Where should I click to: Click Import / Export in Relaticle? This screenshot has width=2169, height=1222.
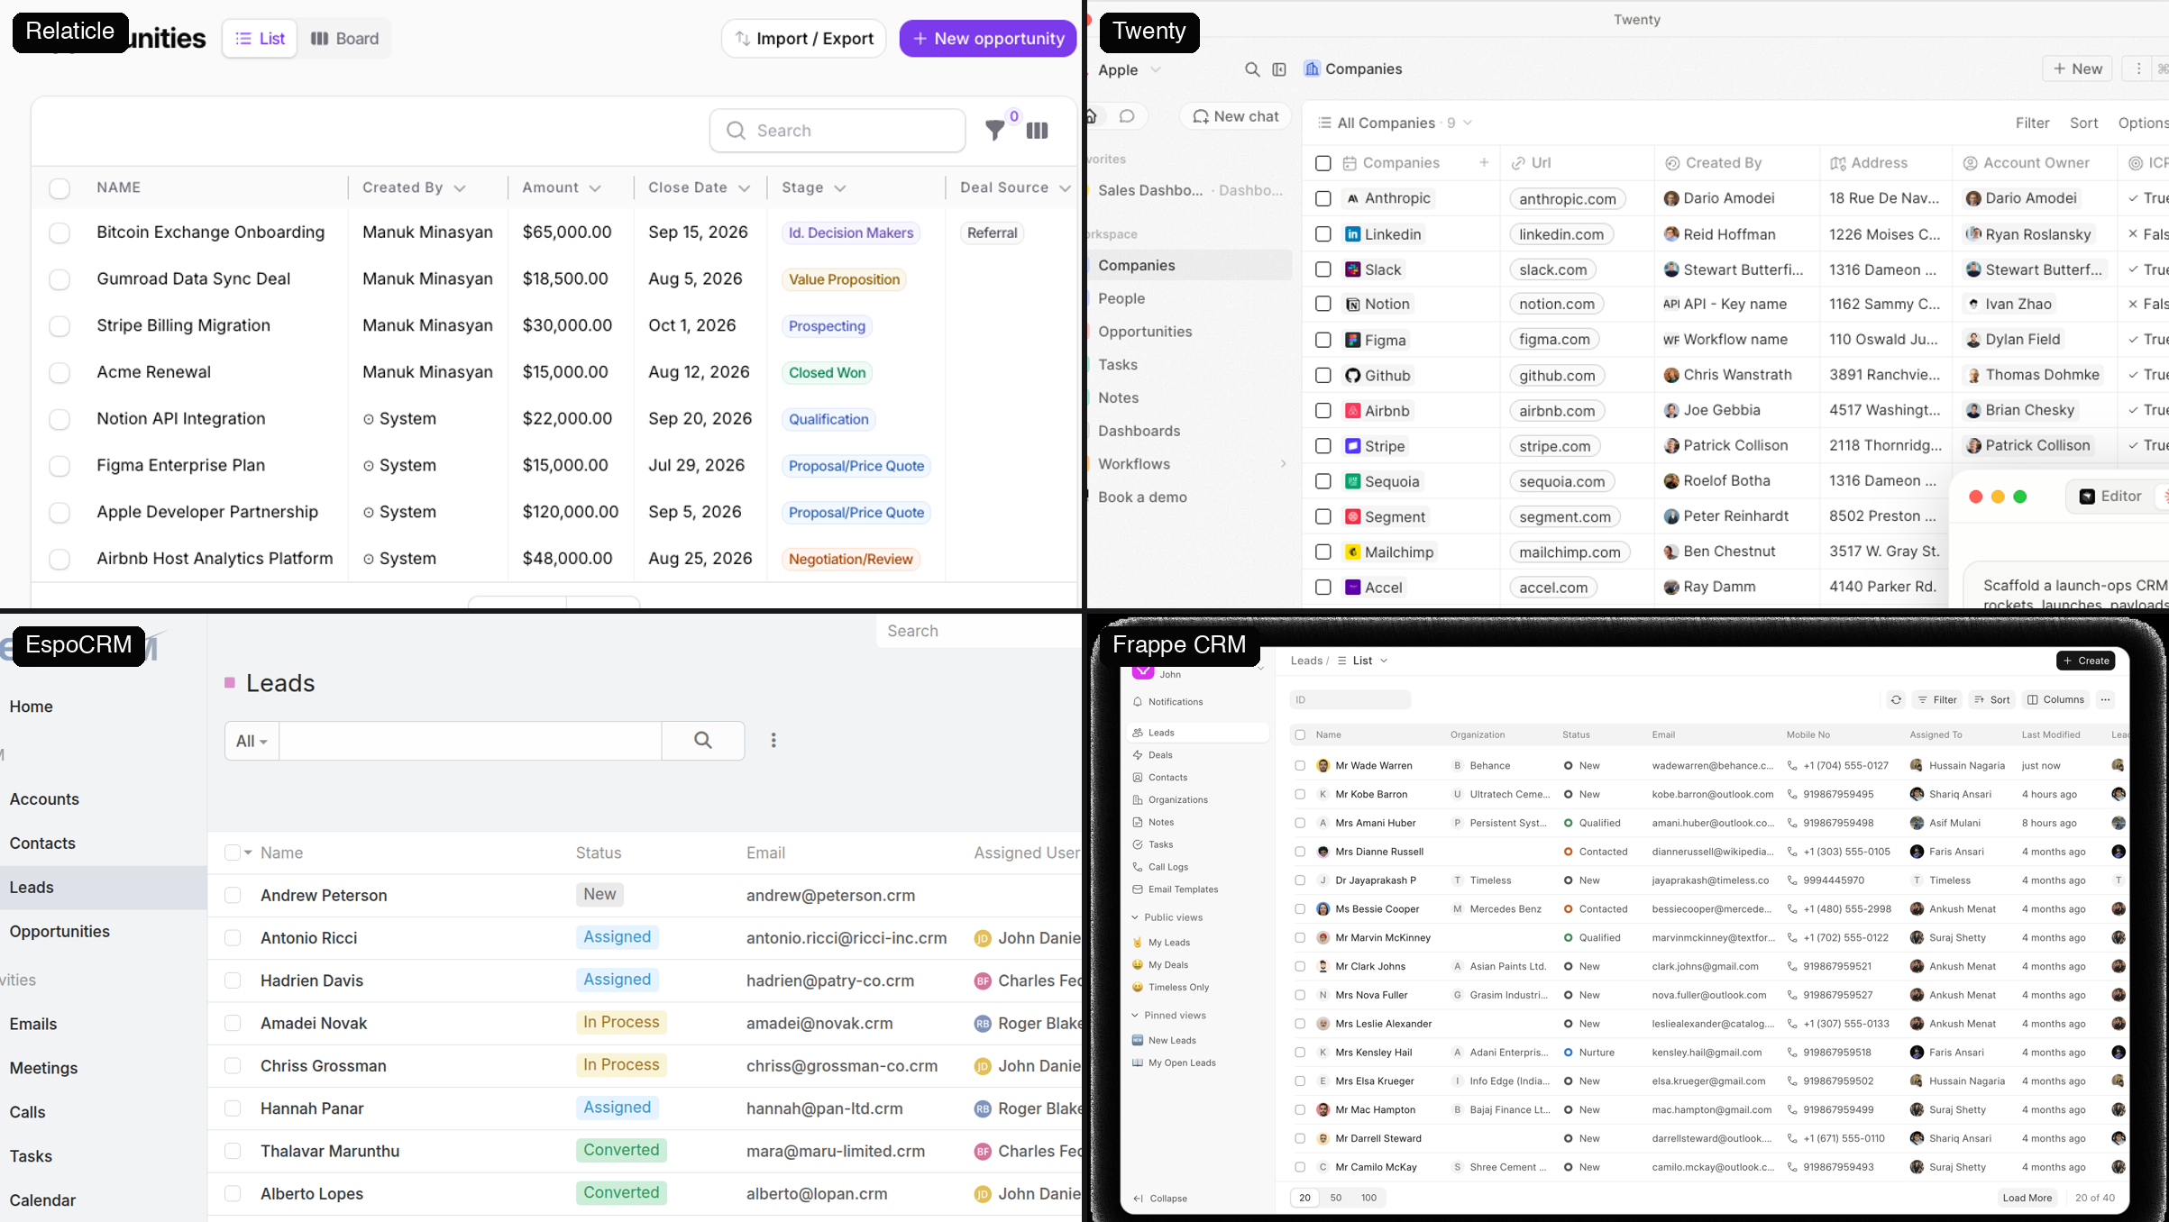click(x=803, y=39)
